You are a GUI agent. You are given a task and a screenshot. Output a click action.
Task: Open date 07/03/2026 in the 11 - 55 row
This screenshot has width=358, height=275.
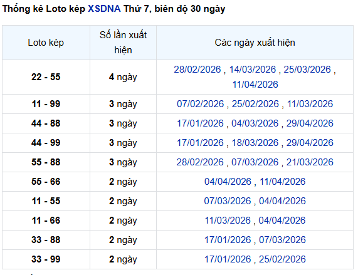point(228,201)
